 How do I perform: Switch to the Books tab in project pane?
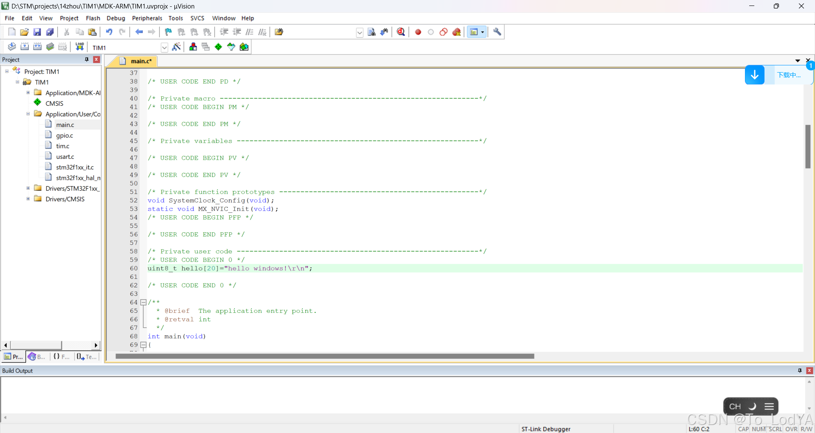[x=37, y=357]
